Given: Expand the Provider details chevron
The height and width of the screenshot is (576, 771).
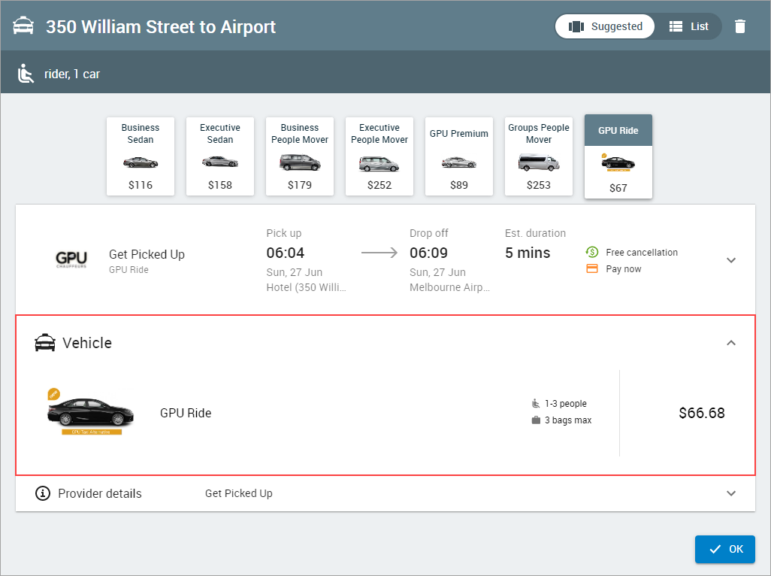Looking at the screenshot, I should [731, 493].
